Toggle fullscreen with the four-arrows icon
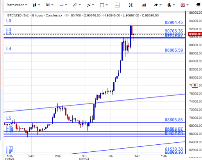Screen dimensions: 202x160 click(130, 5)
